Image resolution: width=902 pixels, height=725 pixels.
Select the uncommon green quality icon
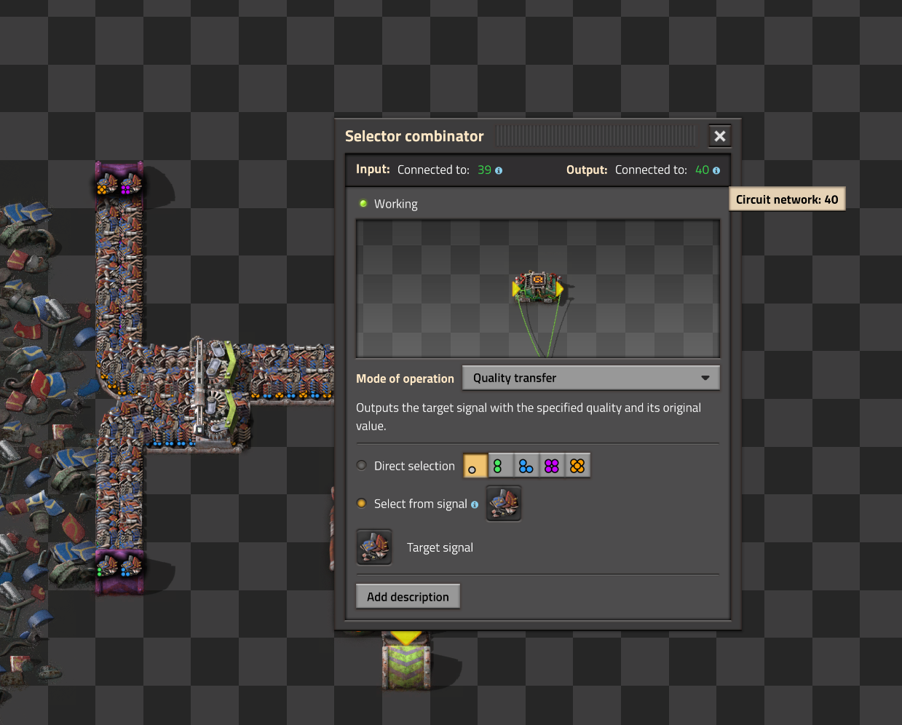[501, 466]
